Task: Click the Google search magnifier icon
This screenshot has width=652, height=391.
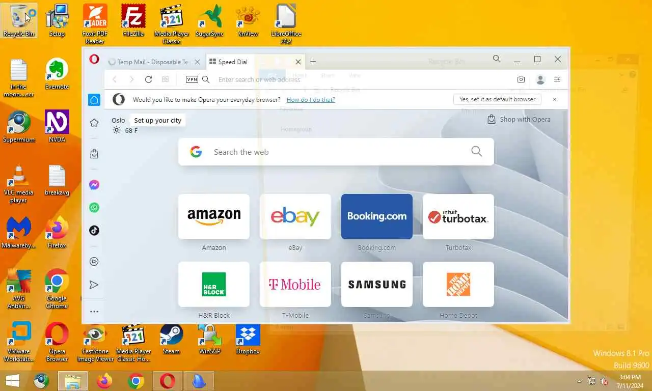Action: (x=476, y=152)
